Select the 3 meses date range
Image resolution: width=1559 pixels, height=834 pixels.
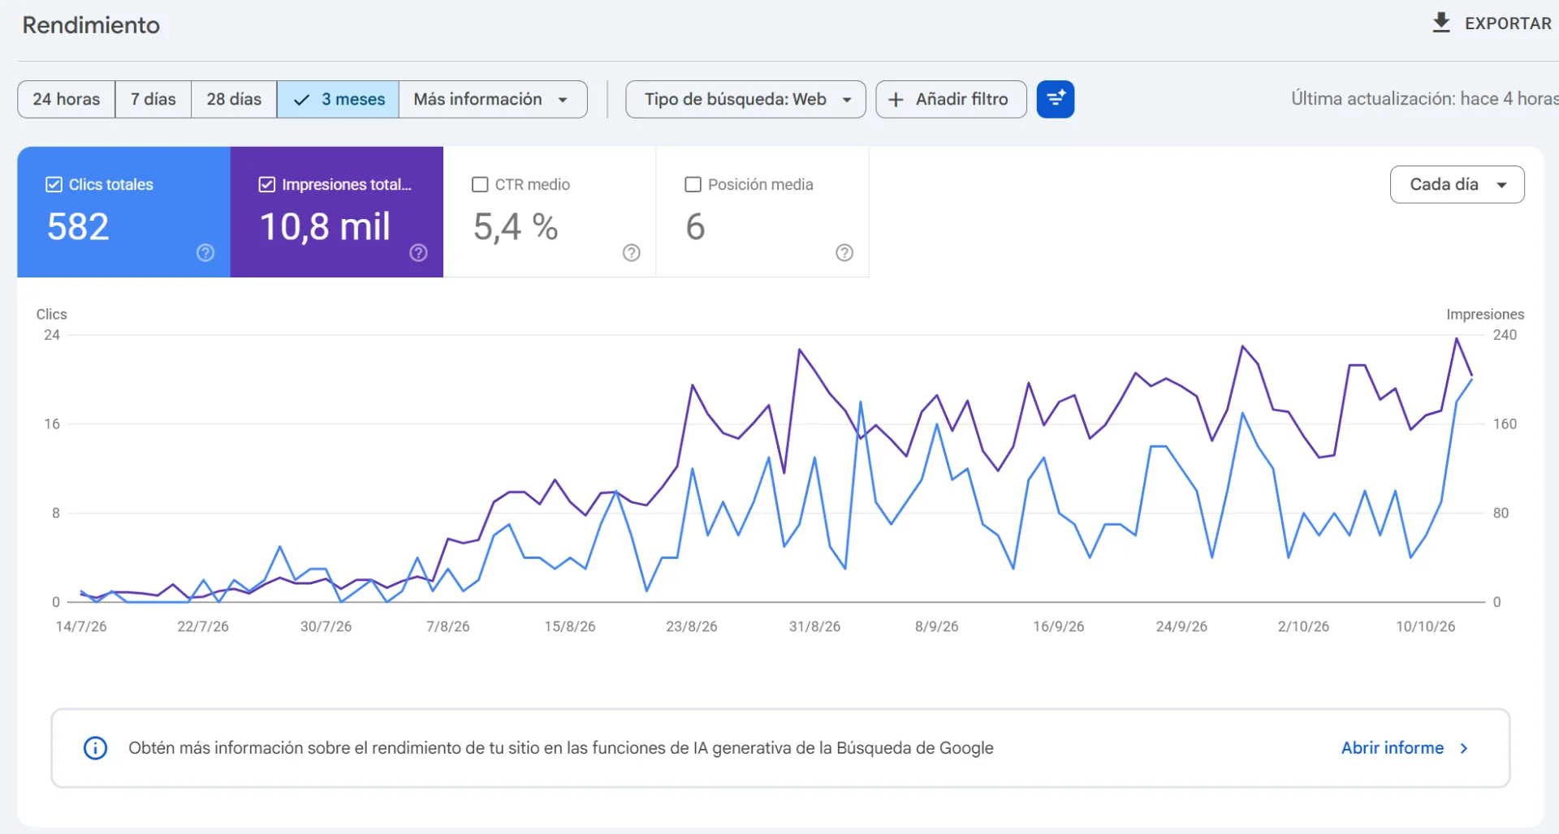(338, 99)
